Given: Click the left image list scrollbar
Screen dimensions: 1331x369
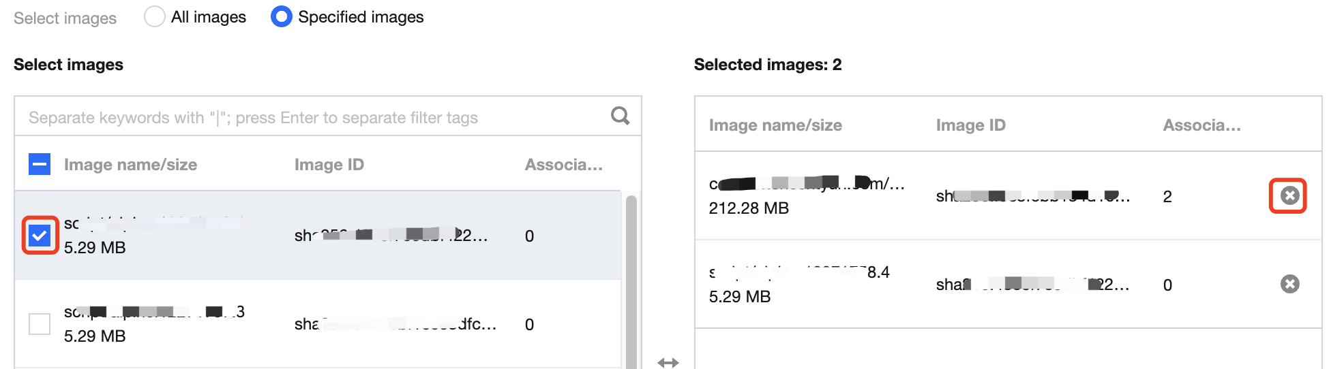Looking at the screenshot, I should tap(631, 279).
